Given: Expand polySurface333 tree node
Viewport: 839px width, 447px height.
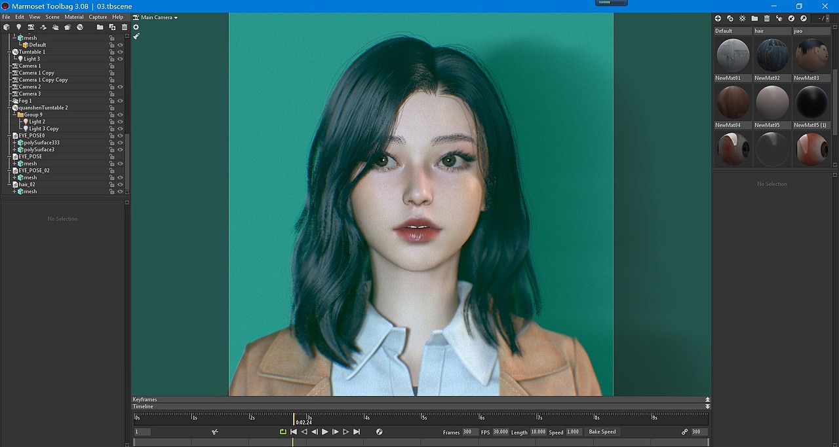Looking at the screenshot, I should tap(14, 143).
